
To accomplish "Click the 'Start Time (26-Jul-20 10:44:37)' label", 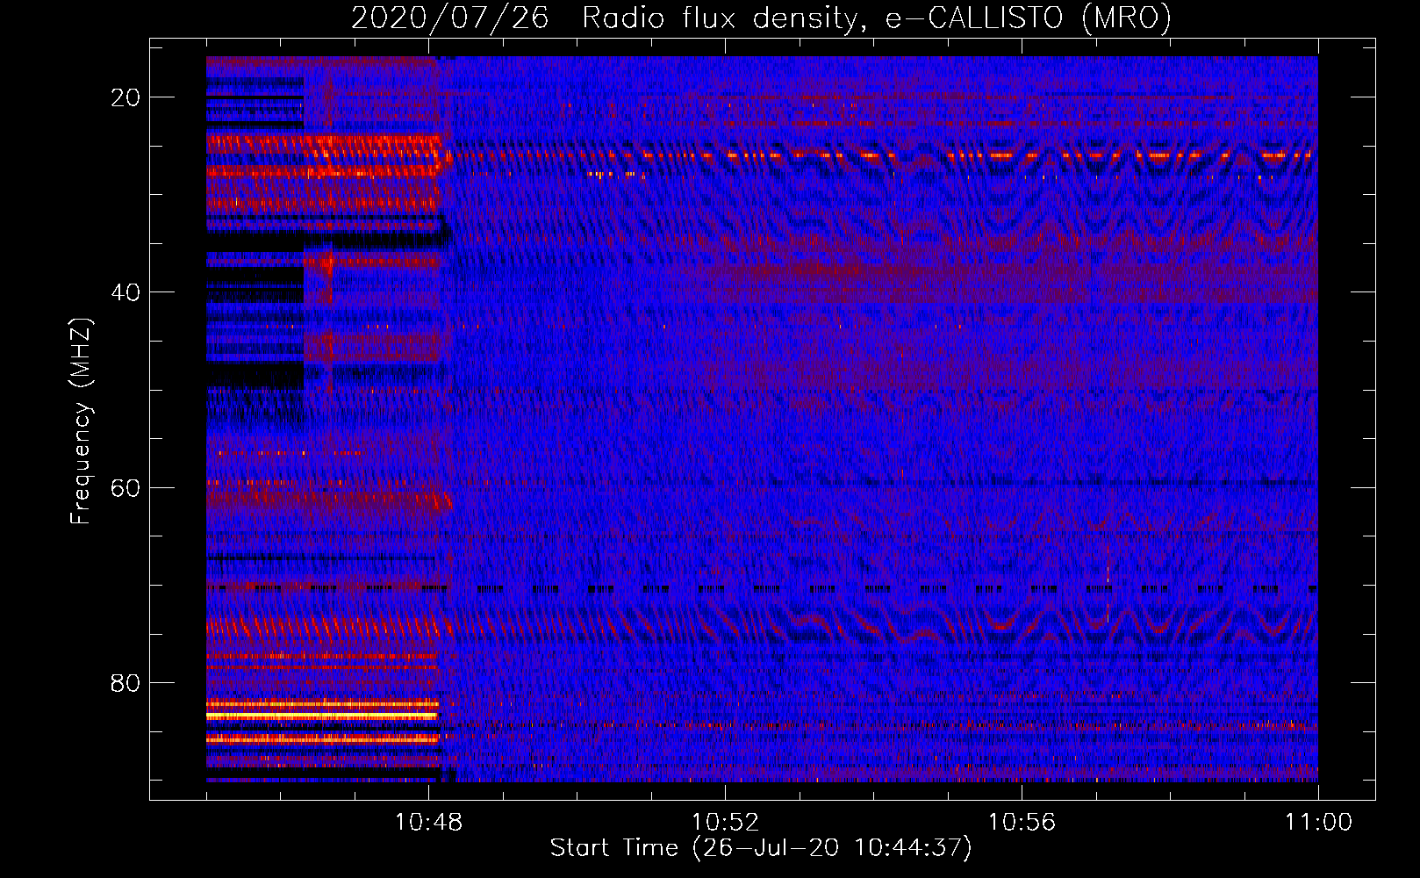I will pos(761,848).
